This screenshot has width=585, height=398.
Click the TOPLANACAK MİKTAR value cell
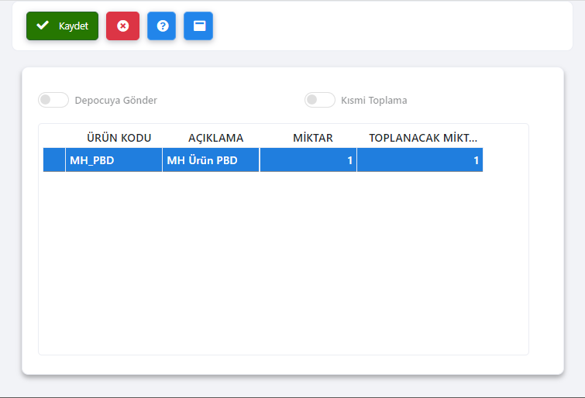[419, 160]
